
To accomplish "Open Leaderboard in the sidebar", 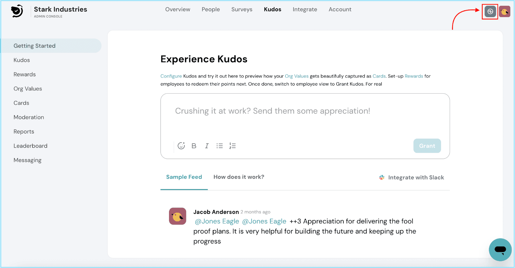I will 30,146.
